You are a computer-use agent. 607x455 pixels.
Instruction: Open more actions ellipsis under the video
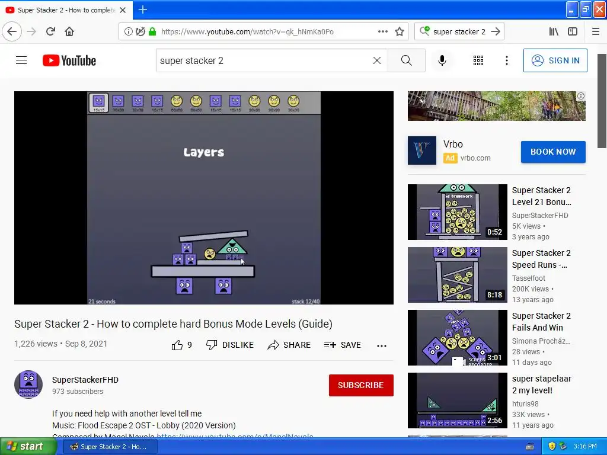tap(382, 345)
